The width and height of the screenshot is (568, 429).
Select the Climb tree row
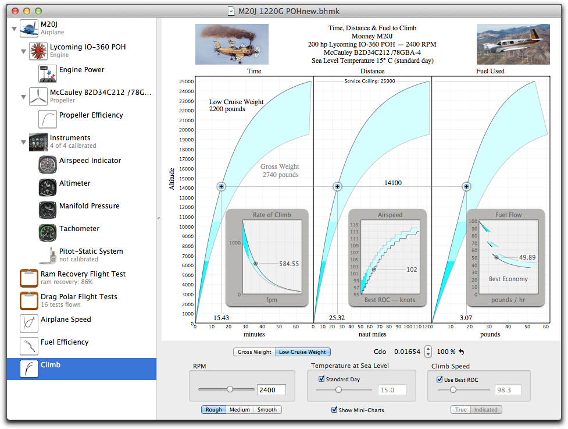(x=82, y=369)
